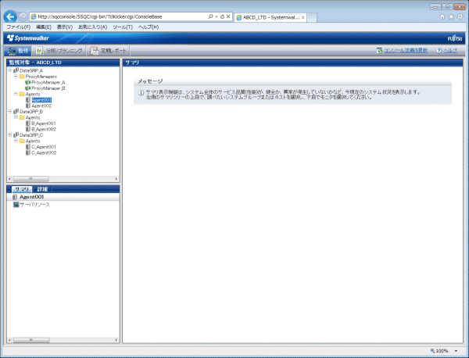Open a new browser tab
The image size is (469, 358).
click(x=312, y=18)
